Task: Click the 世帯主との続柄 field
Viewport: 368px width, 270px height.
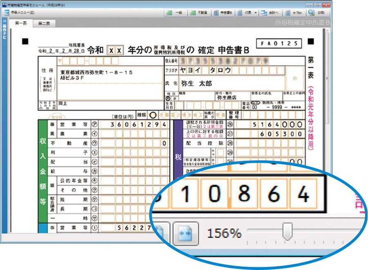Action: click(294, 96)
